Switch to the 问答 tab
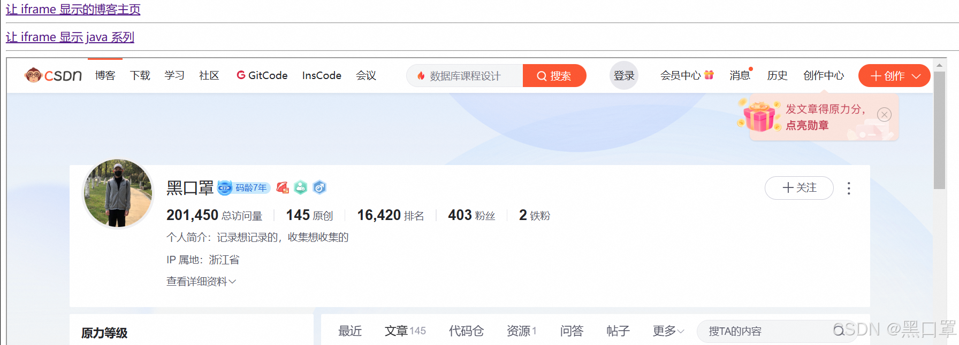This screenshot has height=345, width=959. click(572, 331)
